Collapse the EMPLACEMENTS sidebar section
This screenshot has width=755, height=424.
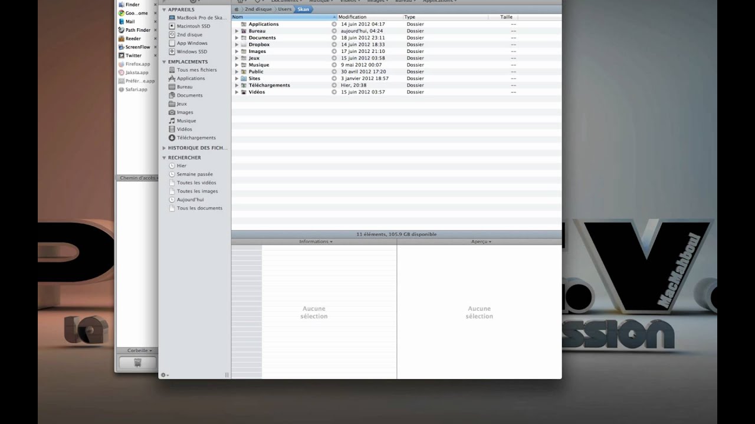pos(164,62)
